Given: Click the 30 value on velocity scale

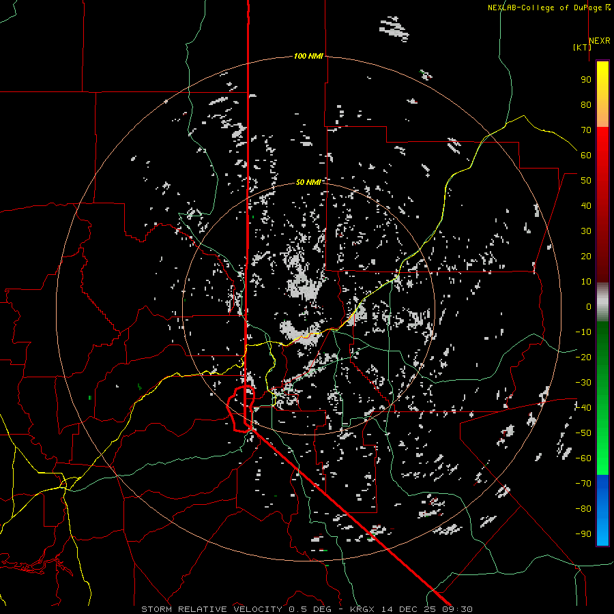Looking at the screenshot, I should [x=586, y=231].
